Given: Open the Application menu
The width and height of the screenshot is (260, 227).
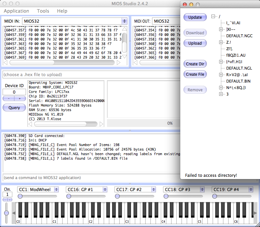Looking at the screenshot, I should tap(16, 11).
